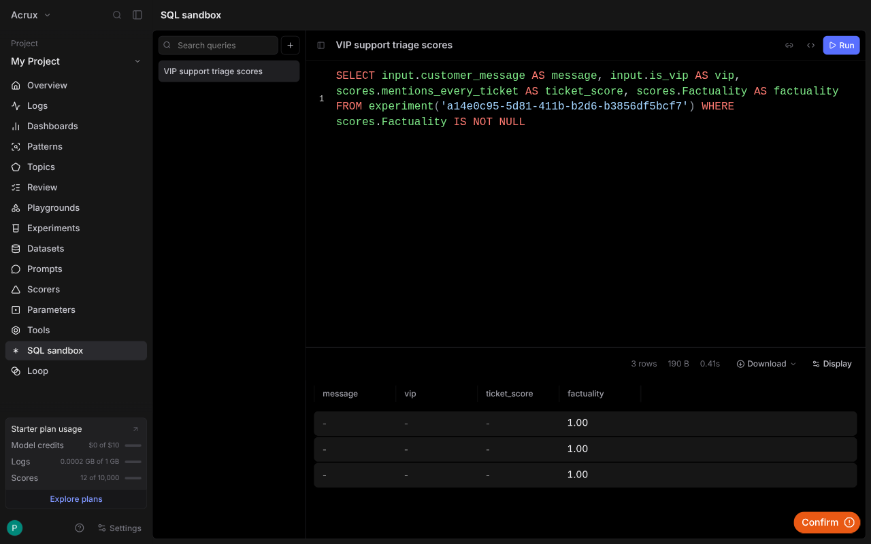The image size is (871, 544).
Task: Open the P user avatar
Action: [14, 528]
